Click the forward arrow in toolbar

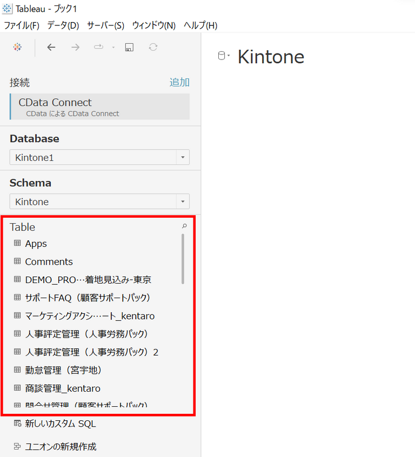(x=76, y=47)
